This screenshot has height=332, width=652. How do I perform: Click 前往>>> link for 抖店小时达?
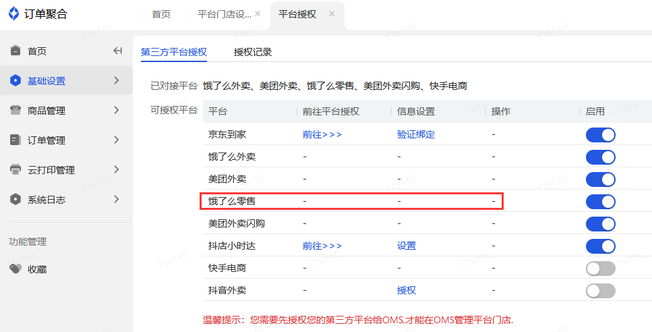pos(322,246)
